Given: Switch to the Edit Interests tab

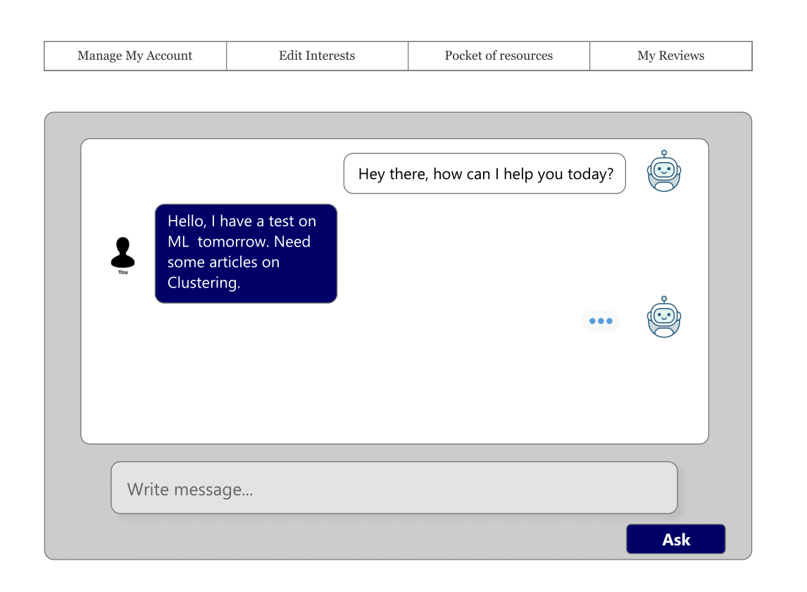Looking at the screenshot, I should click(317, 56).
